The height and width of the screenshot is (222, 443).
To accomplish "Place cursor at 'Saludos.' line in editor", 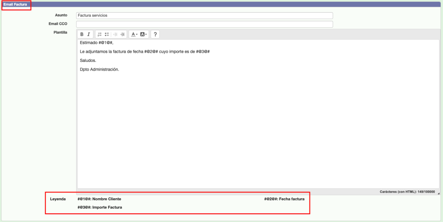I will pos(88,61).
